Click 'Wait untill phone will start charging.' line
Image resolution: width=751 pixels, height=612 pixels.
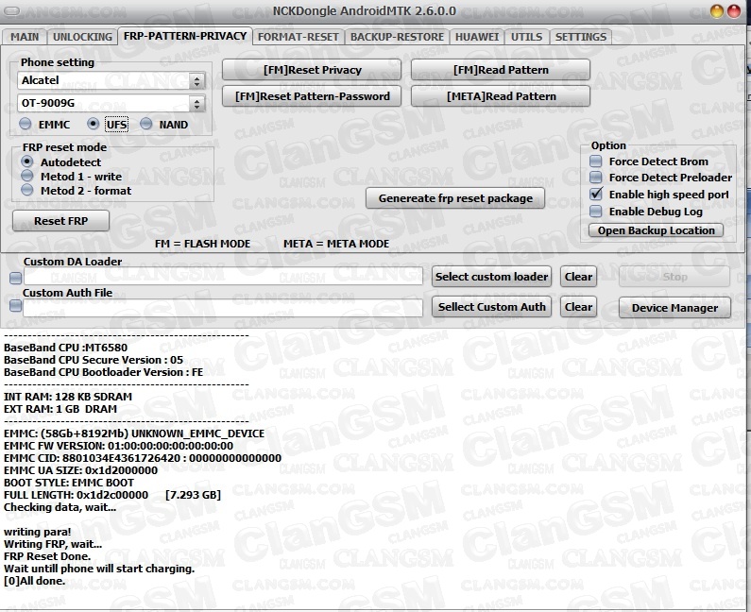99,569
